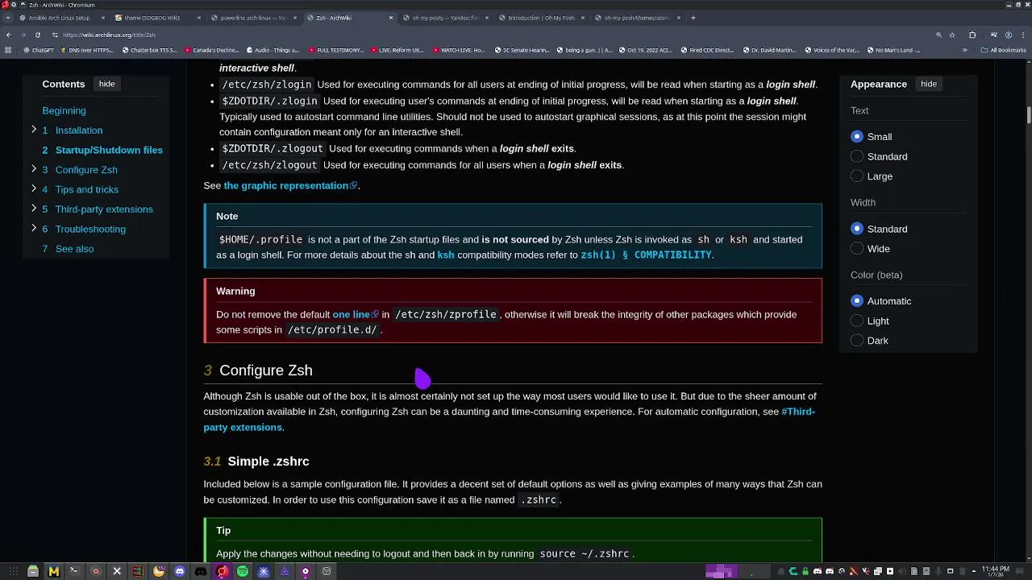Select Standard width option
Screen dimensions: 1032x580
pos(857,229)
